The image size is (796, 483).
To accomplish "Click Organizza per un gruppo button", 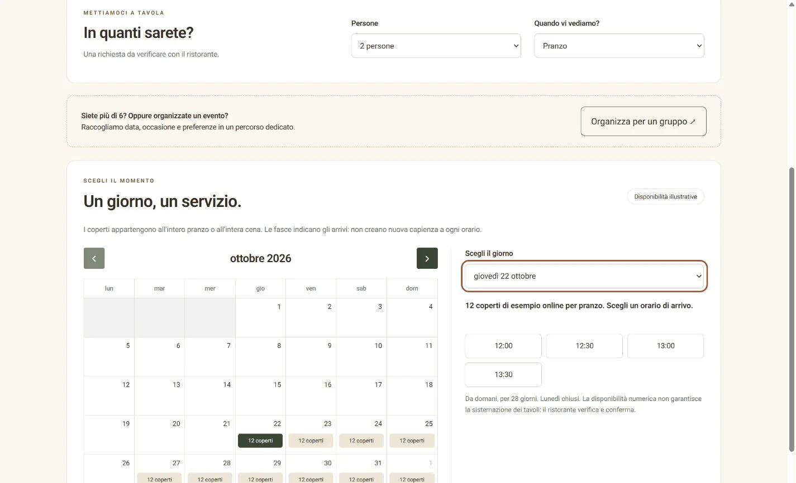I will pos(644,121).
